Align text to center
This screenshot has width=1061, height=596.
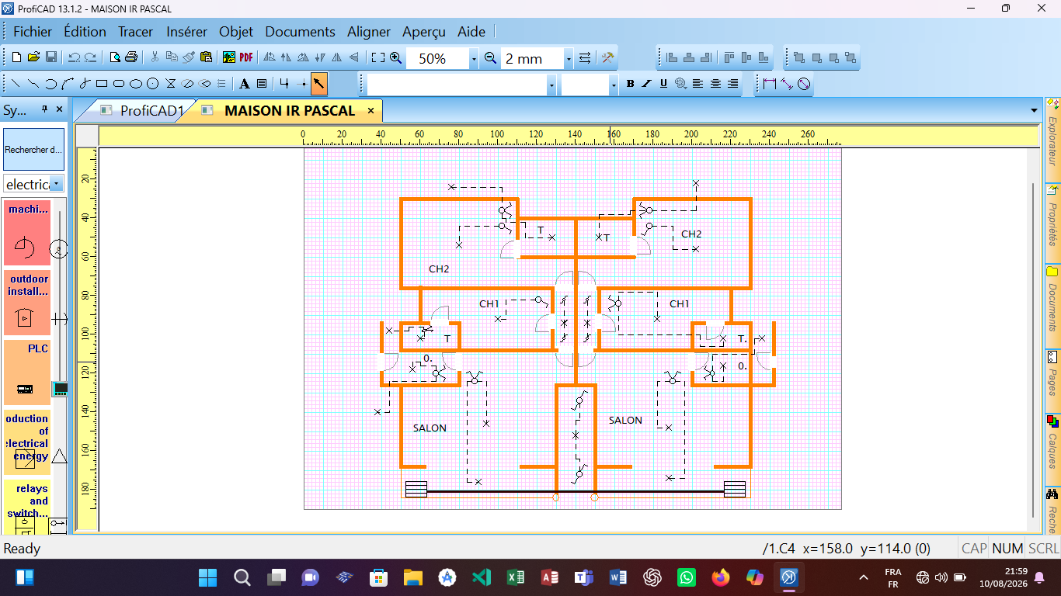pyautogui.click(x=715, y=84)
